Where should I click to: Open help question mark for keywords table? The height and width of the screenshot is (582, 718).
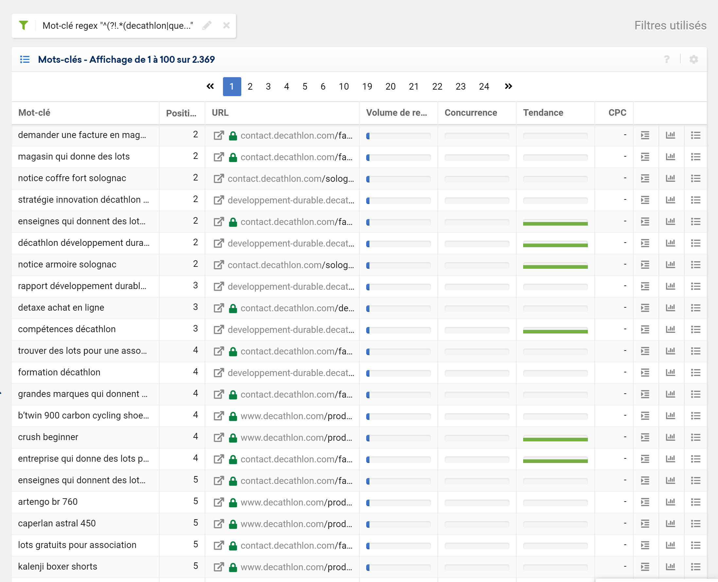(x=666, y=60)
